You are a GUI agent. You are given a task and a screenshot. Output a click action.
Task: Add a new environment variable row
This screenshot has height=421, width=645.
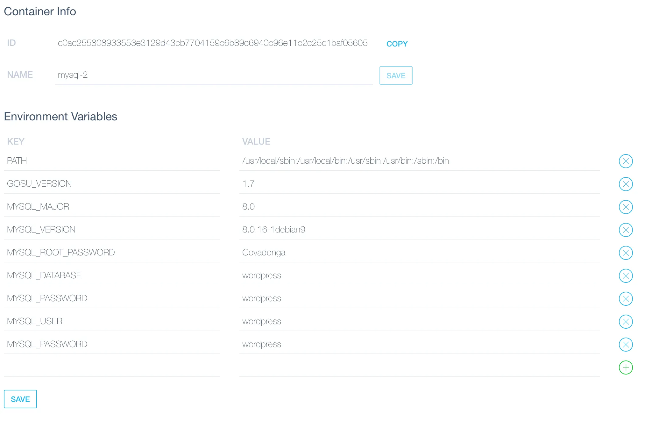click(625, 367)
